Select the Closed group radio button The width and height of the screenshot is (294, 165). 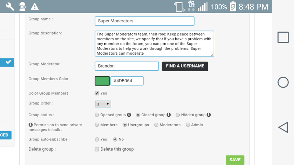[138, 115]
